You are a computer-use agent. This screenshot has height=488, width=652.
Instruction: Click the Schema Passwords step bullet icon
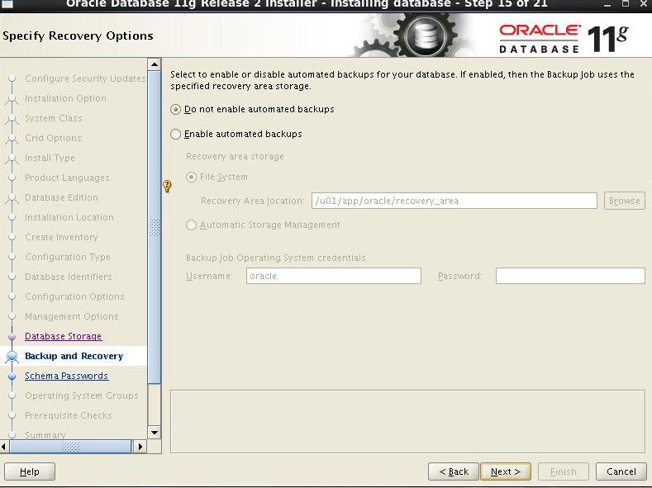12,376
